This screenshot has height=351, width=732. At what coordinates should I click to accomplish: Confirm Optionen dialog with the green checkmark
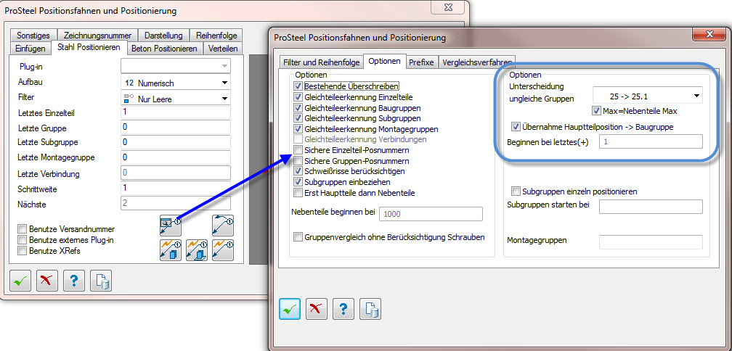(290, 309)
